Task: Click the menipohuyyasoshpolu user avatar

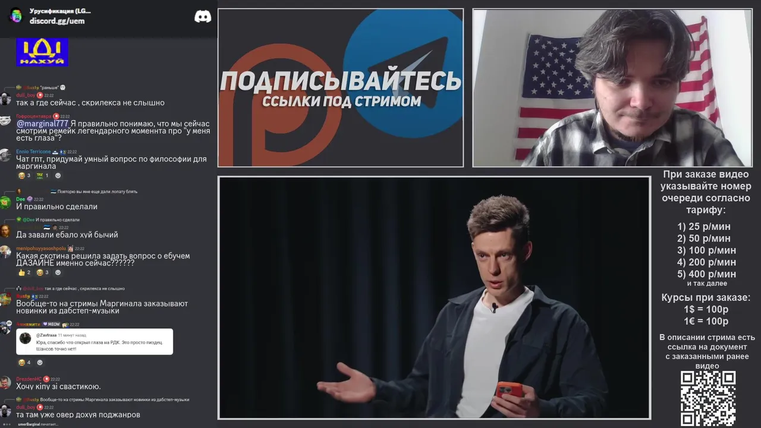Action: coord(5,253)
